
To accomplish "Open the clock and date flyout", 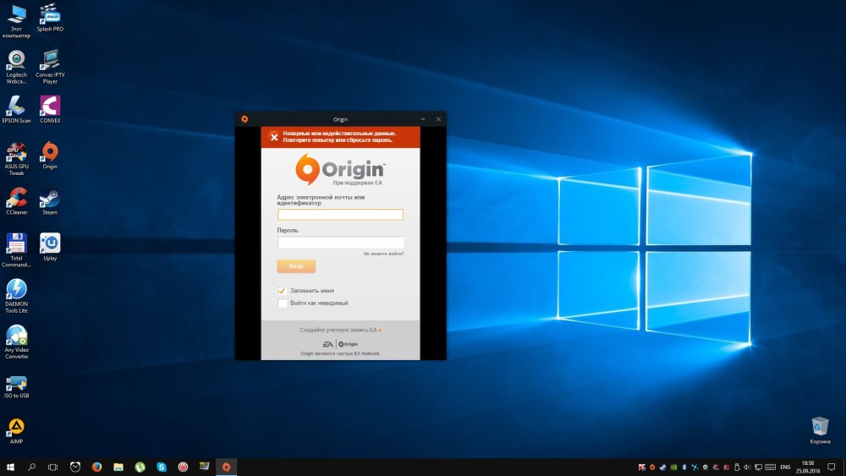I will 808,467.
